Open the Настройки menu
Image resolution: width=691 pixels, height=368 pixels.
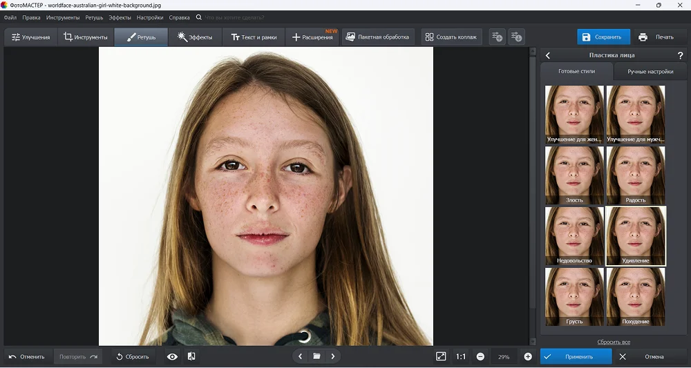tap(150, 18)
